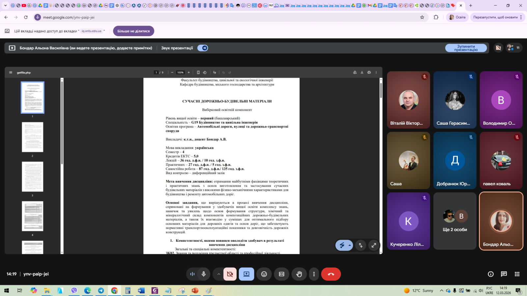Viewport: 527px width, 296px height.
Task: Turn on closed captions
Action: click(x=282, y=274)
